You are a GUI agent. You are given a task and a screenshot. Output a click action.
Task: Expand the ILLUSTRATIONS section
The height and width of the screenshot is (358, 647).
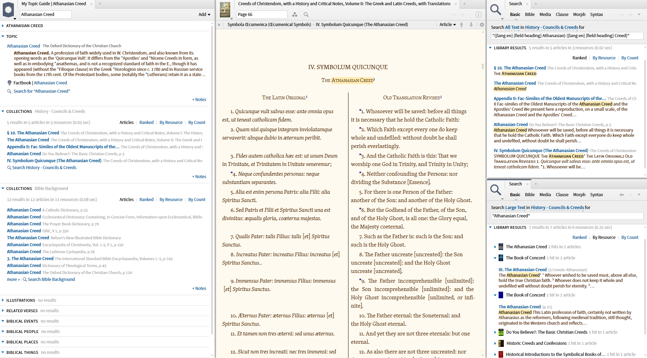point(3,300)
